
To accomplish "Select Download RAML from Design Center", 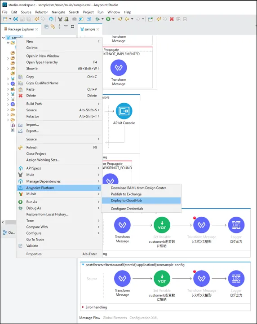I will tap(142, 188).
